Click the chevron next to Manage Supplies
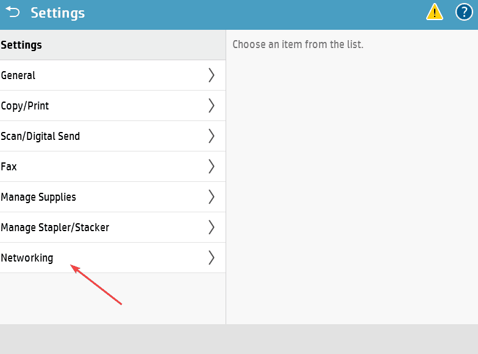This screenshot has height=354, width=478. [212, 197]
